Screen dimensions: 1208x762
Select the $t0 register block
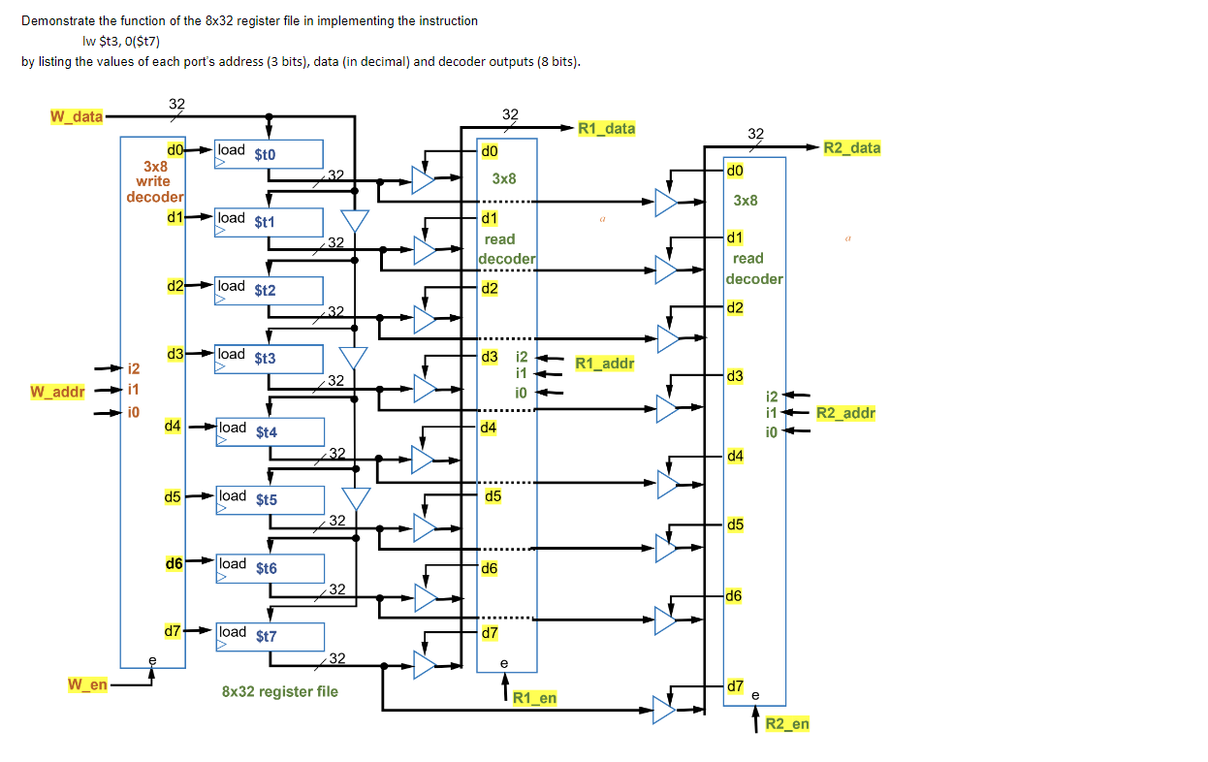tap(269, 153)
